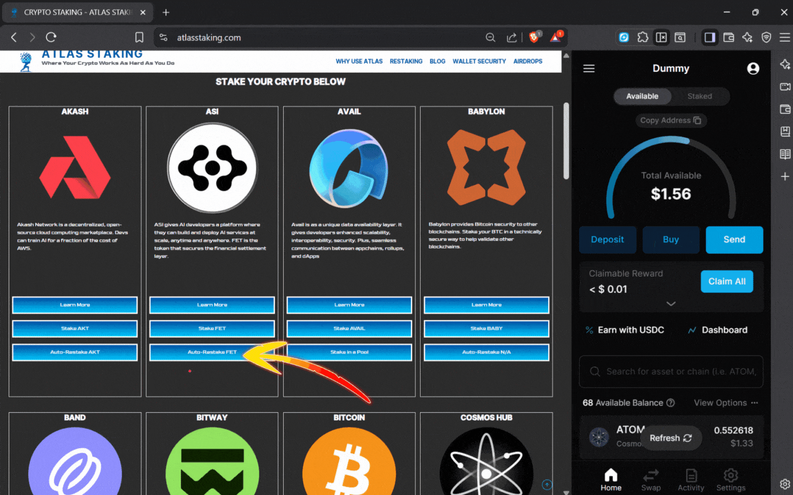Screen dimensions: 793x495
Task: Switch to the Staked tab
Action: pyautogui.click(x=700, y=97)
